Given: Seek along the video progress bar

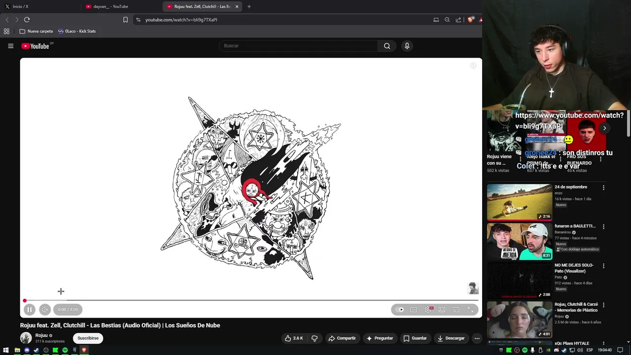Looking at the screenshot, I should (x=251, y=300).
